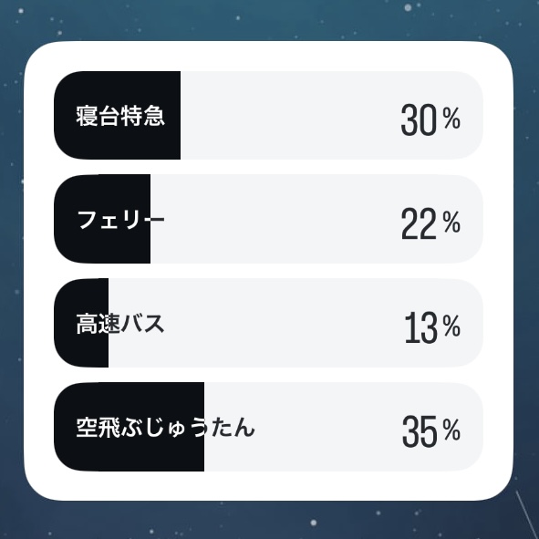
Task: Click the 30% result value
Action: 430,119
